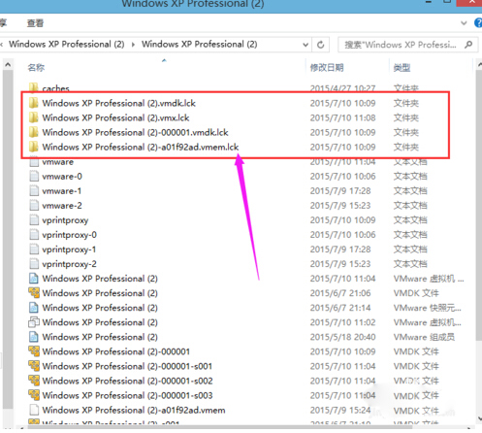This screenshot has height=433, width=482.
Task: Click the text file icon of vmware-2
Action: coord(34,205)
